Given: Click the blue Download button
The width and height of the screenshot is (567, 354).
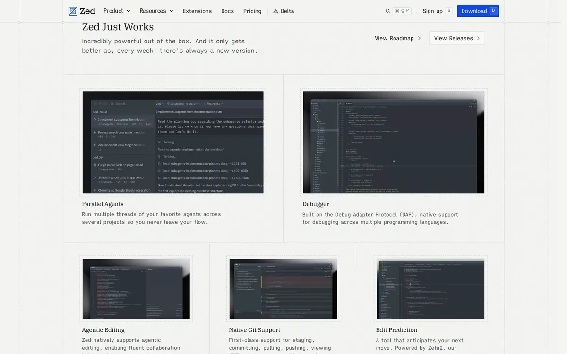Looking at the screenshot, I should point(478,11).
